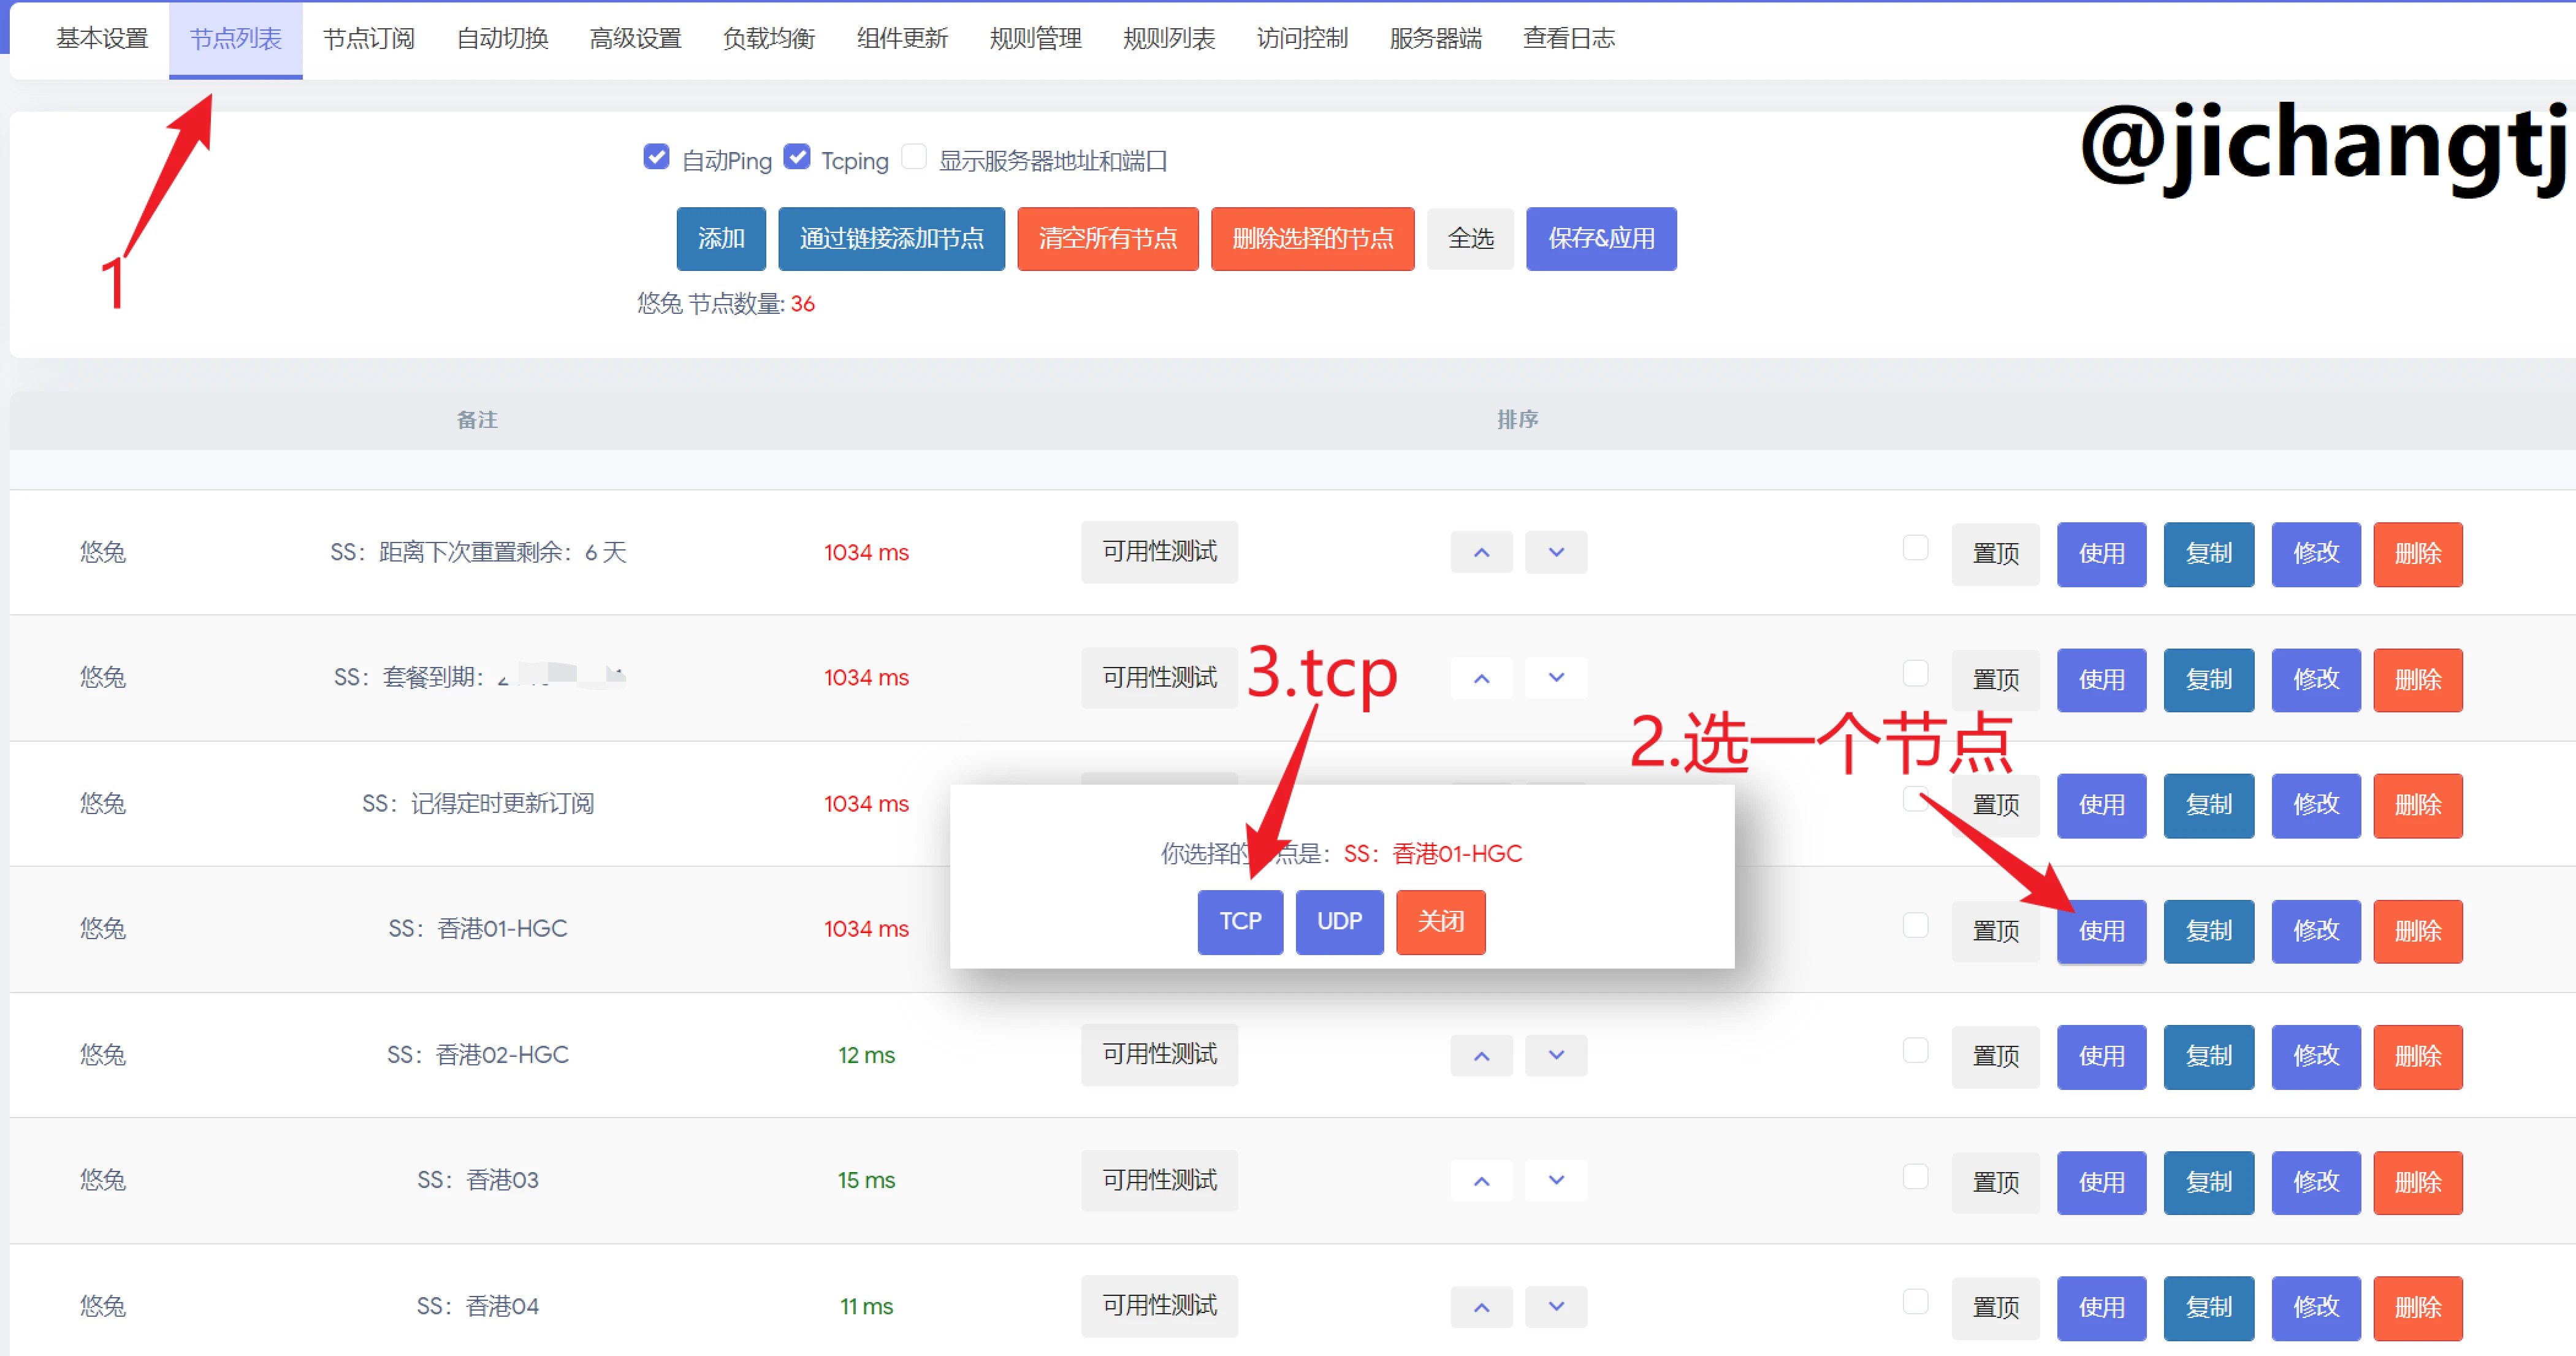The image size is (2576, 1356).
Task: Open the 节点订阅 tab
Action: tap(369, 39)
